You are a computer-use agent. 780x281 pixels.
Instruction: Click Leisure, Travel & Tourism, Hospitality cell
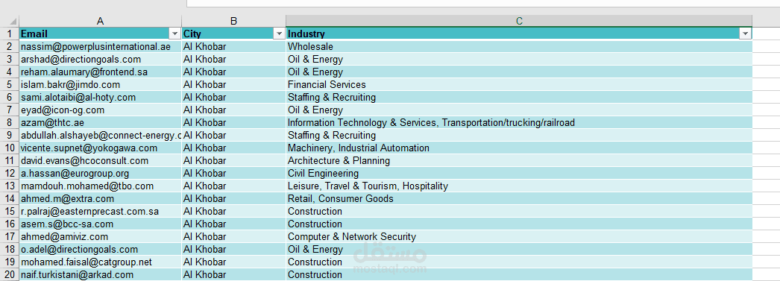pyautogui.click(x=519, y=186)
